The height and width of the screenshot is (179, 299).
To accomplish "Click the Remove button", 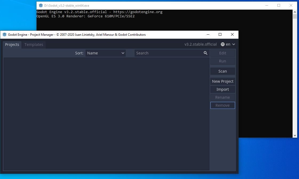I will coord(222,105).
